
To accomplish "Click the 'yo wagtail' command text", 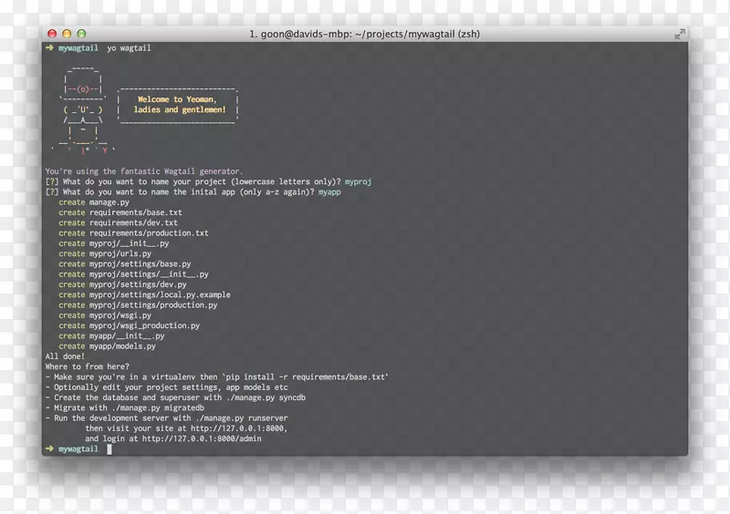I will point(129,48).
